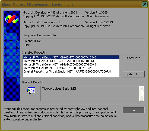
Task: Click the Copy Info button
Action: tap(134, 58)
